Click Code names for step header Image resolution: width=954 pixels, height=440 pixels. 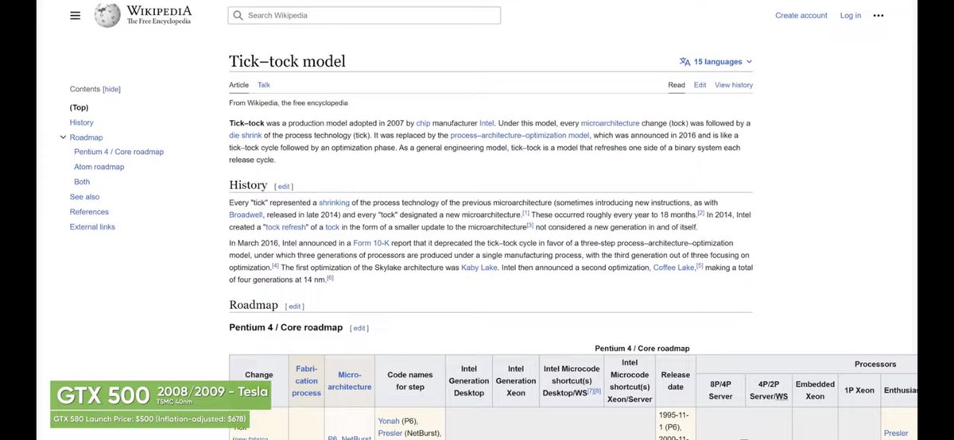409,381
